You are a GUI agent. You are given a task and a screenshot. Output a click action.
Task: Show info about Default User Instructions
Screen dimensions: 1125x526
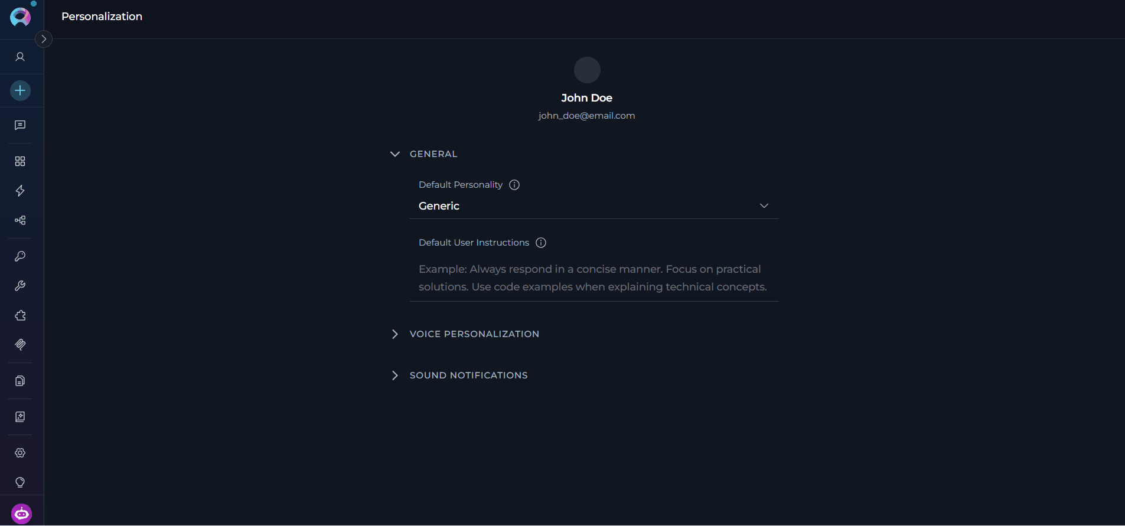coord(541,243)
